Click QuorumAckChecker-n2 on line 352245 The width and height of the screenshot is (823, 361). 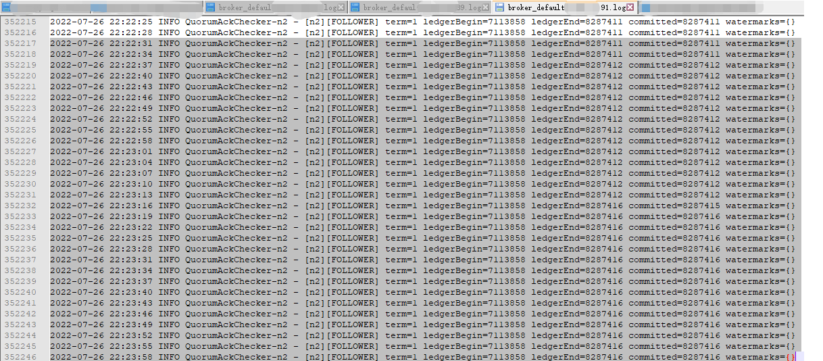(236, 346)
